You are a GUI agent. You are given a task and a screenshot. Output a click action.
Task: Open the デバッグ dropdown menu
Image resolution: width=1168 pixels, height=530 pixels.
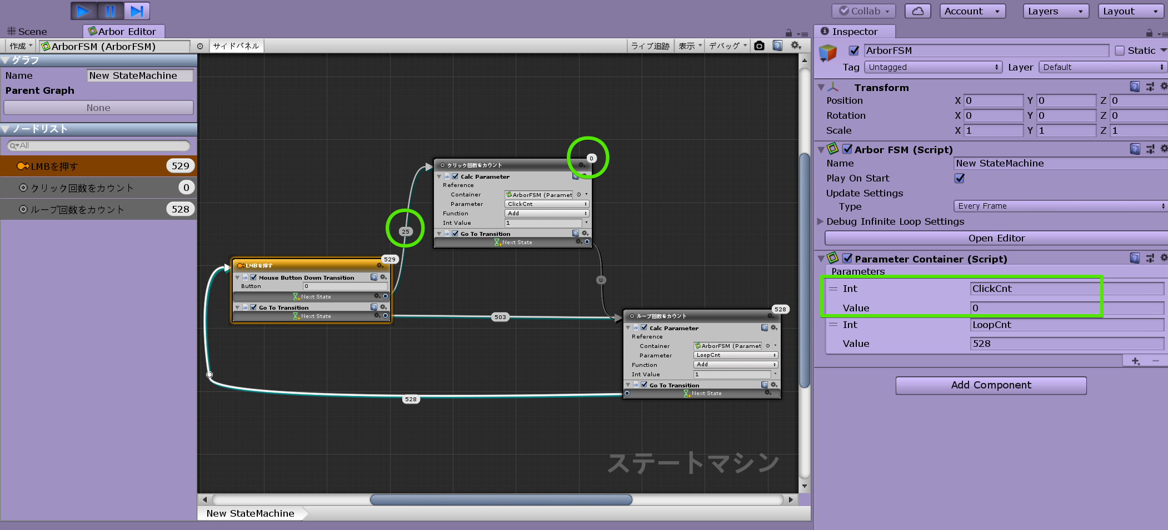(727, 46)
